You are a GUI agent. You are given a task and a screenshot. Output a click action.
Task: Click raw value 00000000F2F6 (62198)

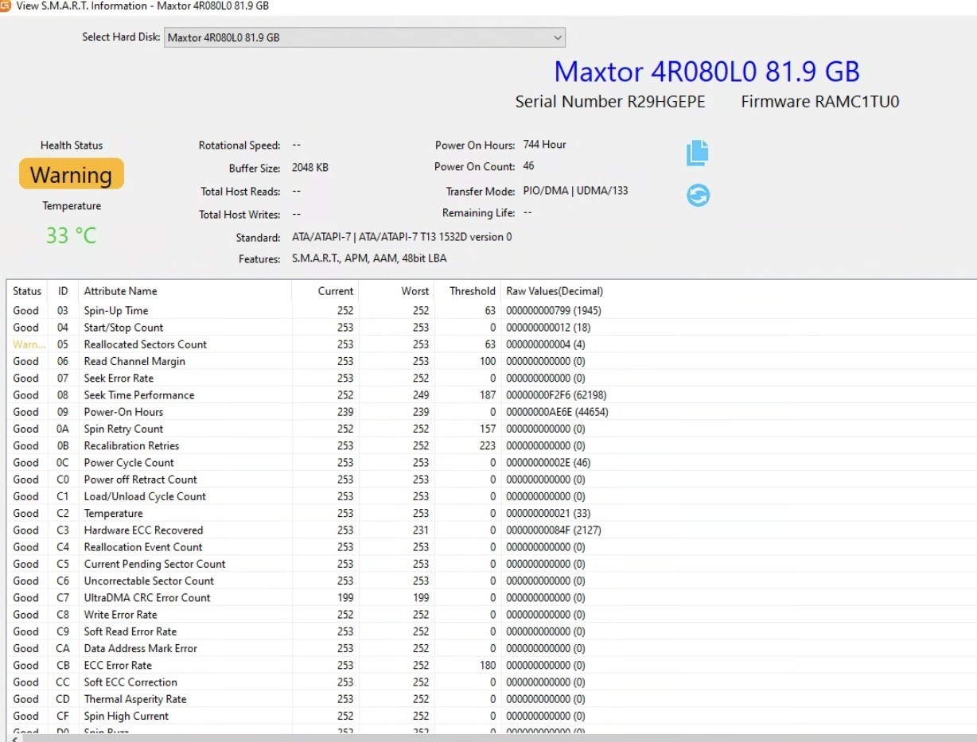(556, 395)
